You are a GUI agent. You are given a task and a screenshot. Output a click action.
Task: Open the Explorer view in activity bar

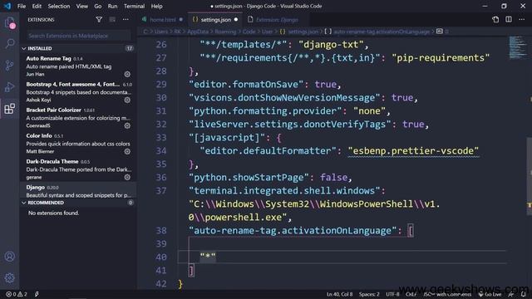coord(10,23)
